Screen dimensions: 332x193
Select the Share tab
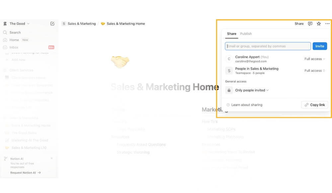pyautogui.click(x=232, y=34)
